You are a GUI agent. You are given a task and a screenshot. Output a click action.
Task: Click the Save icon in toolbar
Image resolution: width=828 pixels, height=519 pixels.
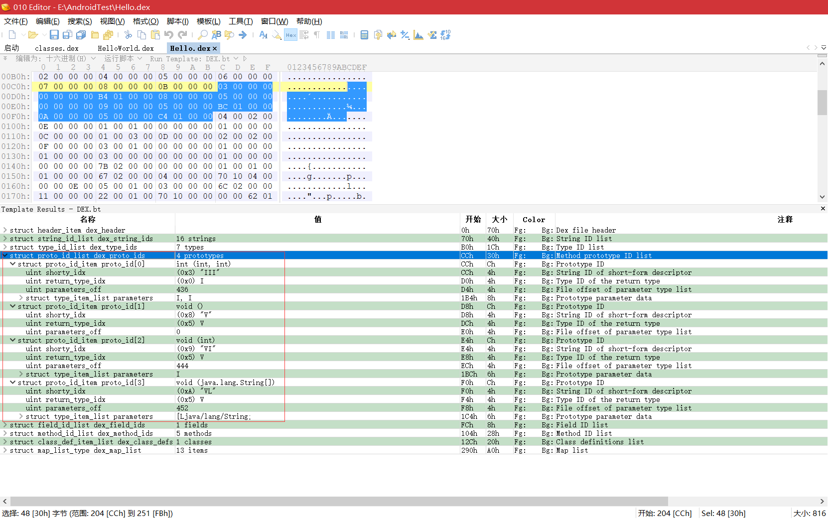(54, 35)
